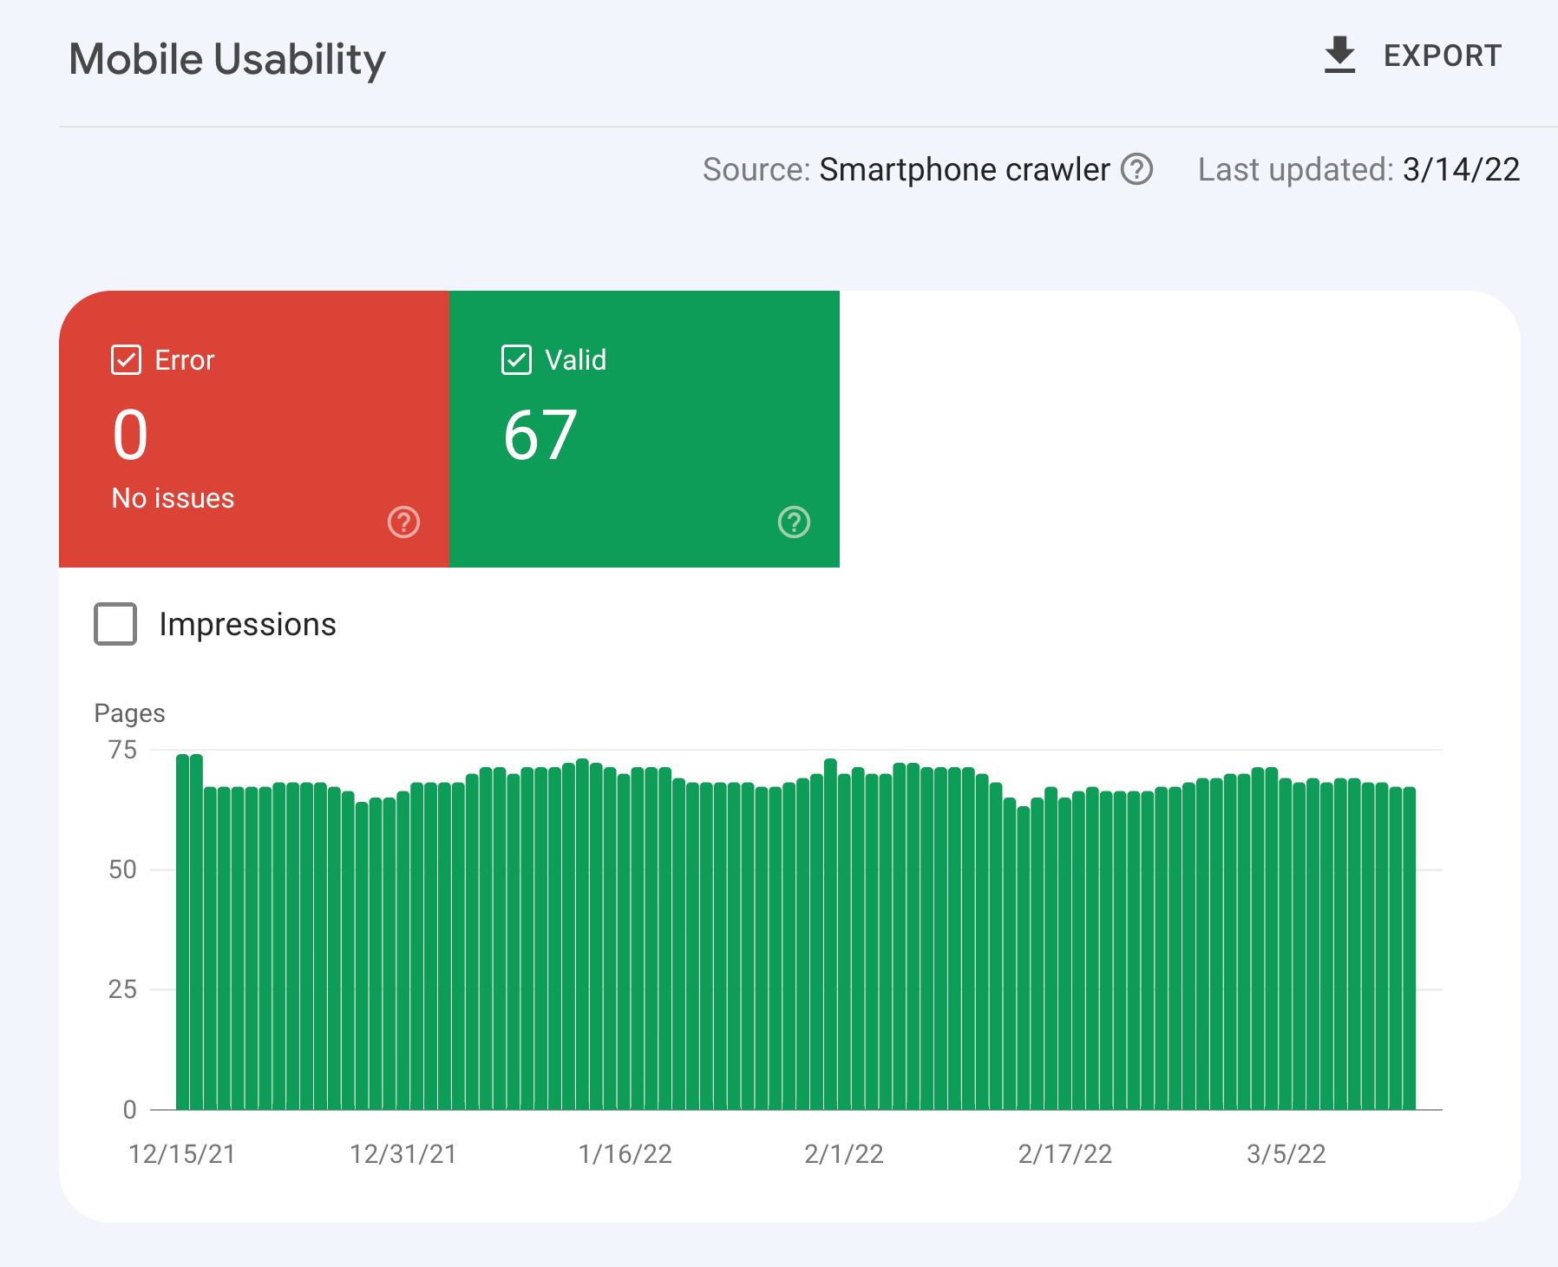Click the 3/5/22 axis date
Viewport: 1558px width, 1267px height.
tap(1286, 1154)
